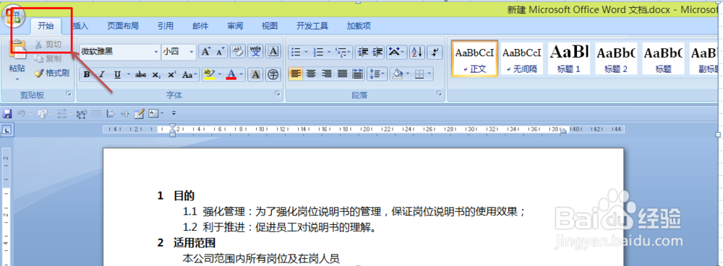The height and width of the screenshot is (266, 723).
Task: Apply distributed alignment
Action: tap(357, 74)
